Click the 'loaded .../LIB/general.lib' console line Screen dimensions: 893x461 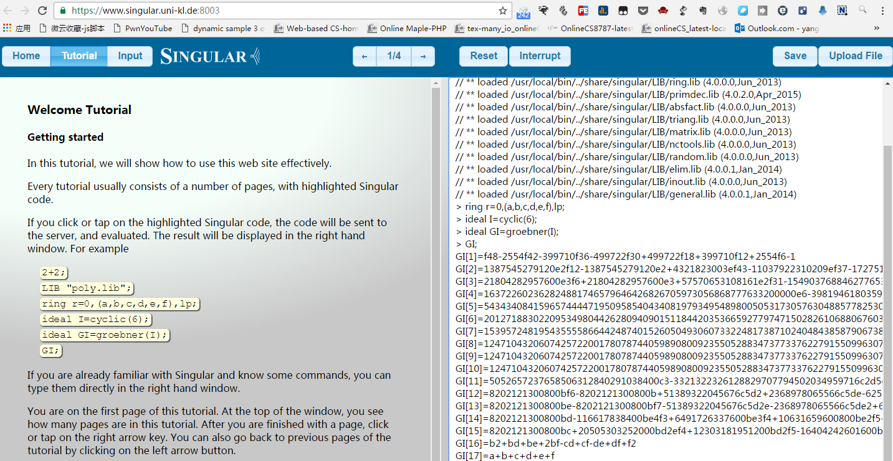(626, 194)
